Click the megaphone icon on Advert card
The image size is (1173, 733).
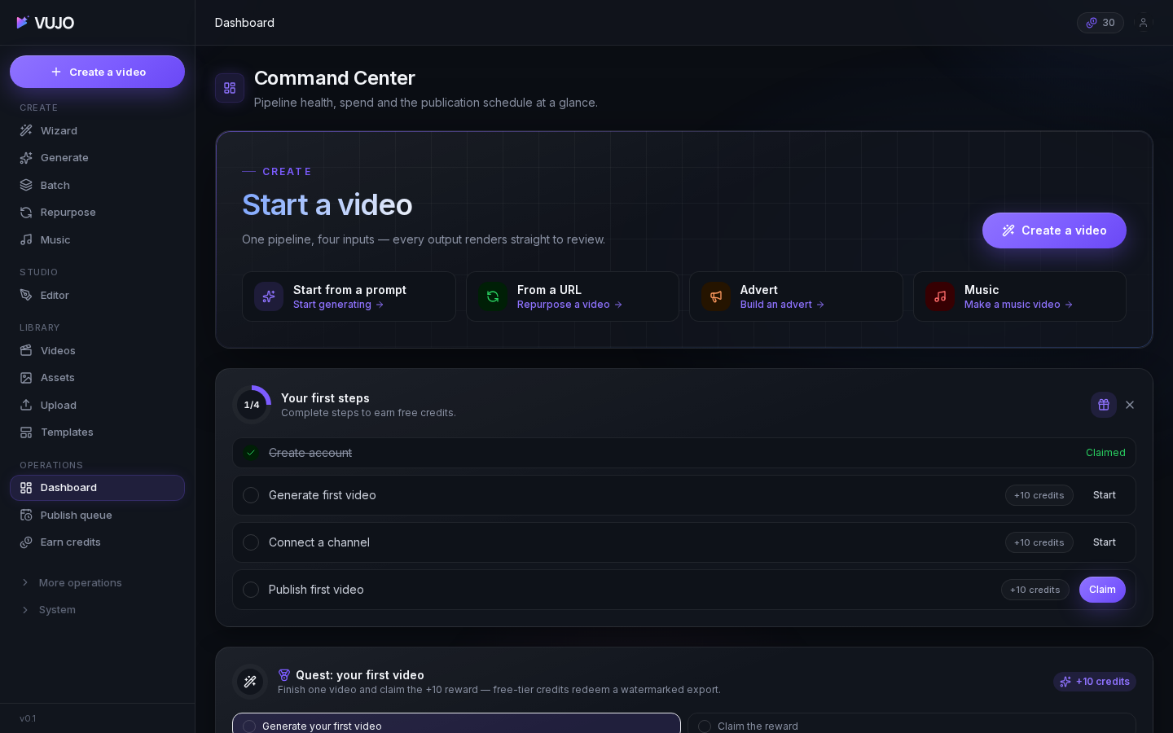tap(716, 296)
